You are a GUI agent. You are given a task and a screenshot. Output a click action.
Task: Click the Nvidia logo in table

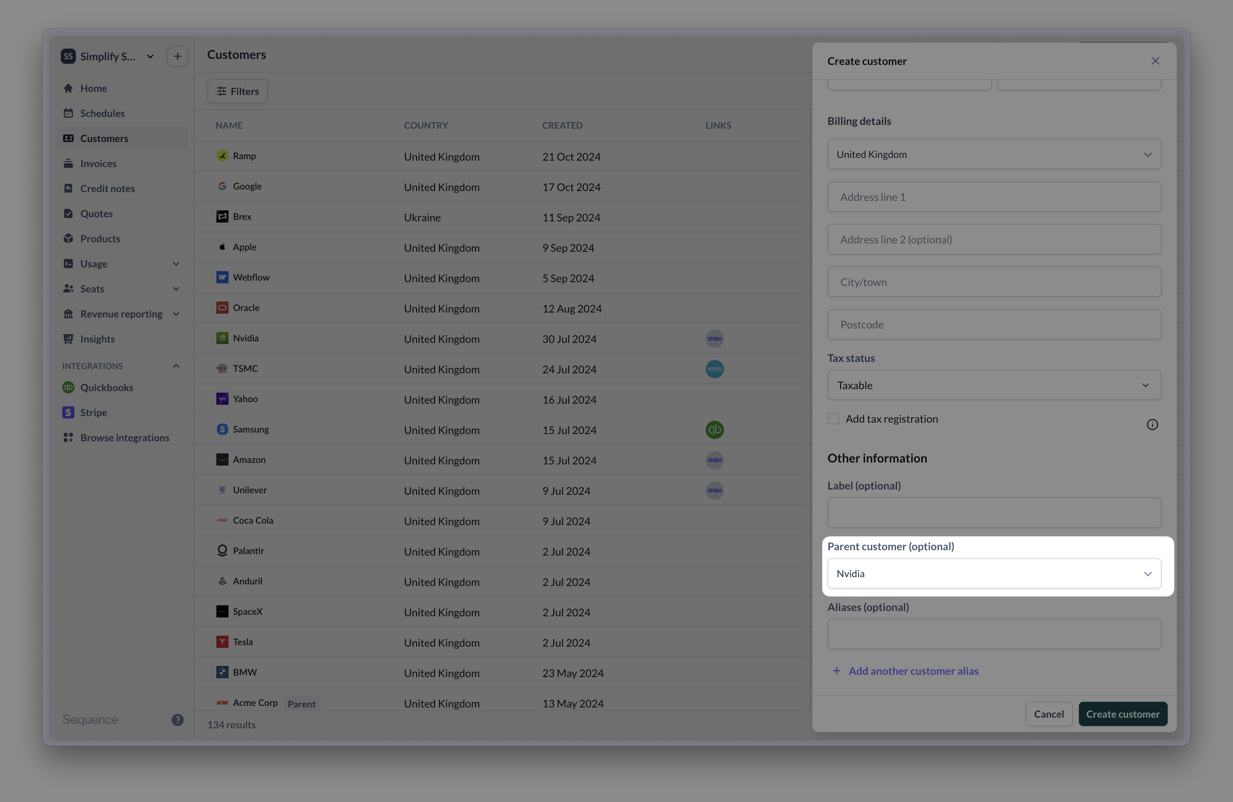pos(222,338)
